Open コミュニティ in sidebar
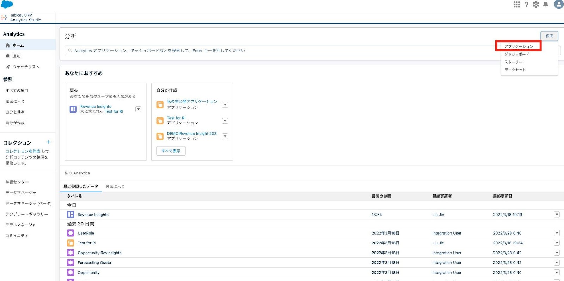 [17, 236]
